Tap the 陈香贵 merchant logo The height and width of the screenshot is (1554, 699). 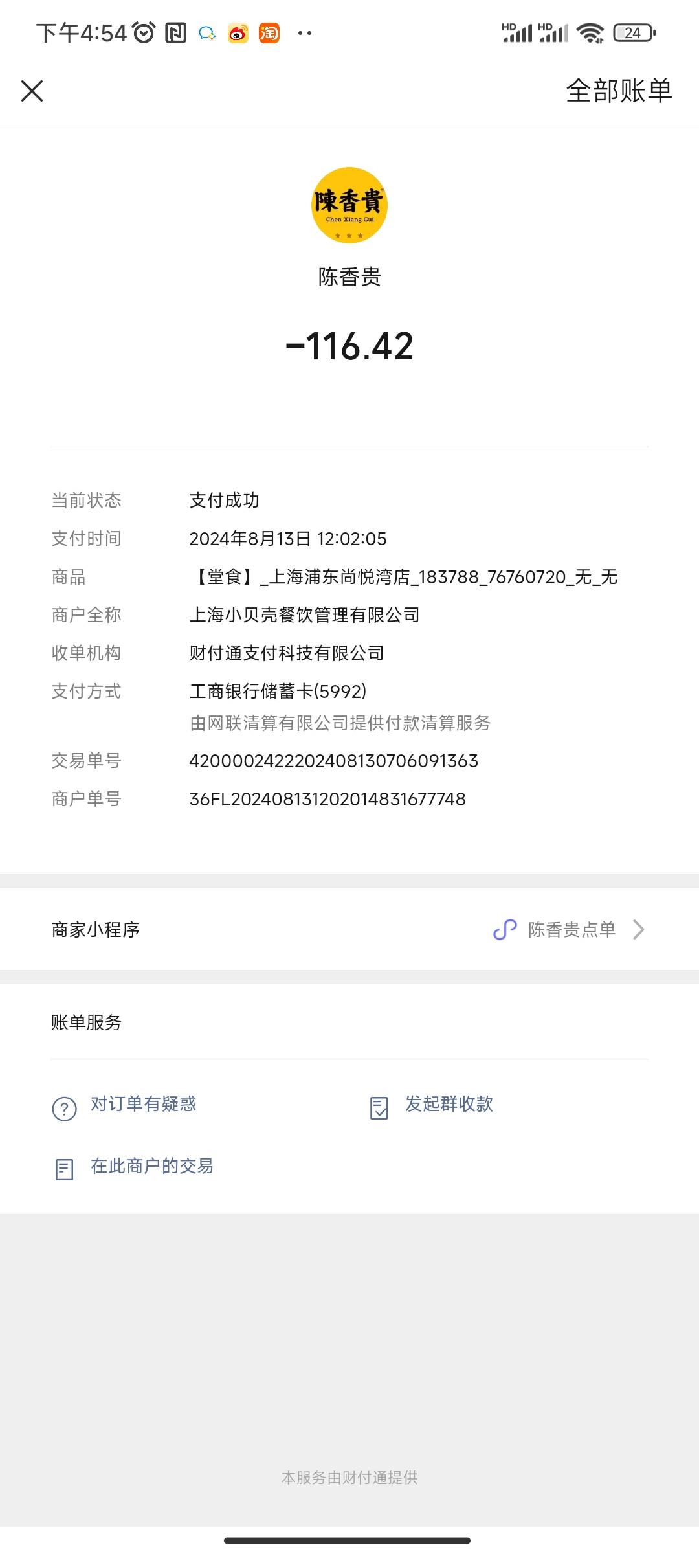(x=349, y=205)
